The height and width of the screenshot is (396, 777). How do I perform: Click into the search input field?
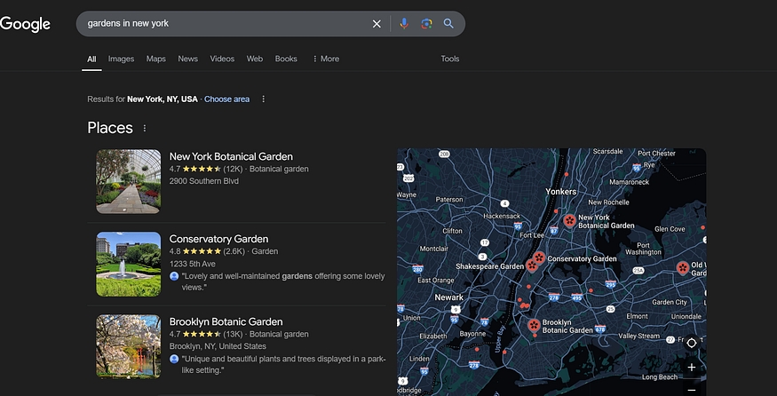(x=222, y=24)
